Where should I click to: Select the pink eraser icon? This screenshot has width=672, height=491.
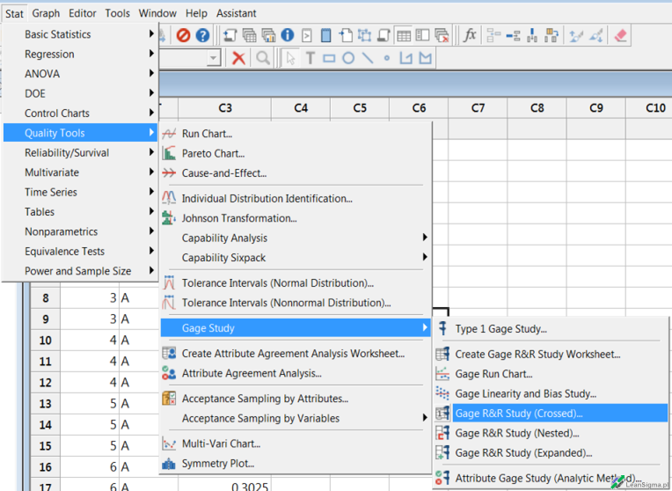click(620, 36)
